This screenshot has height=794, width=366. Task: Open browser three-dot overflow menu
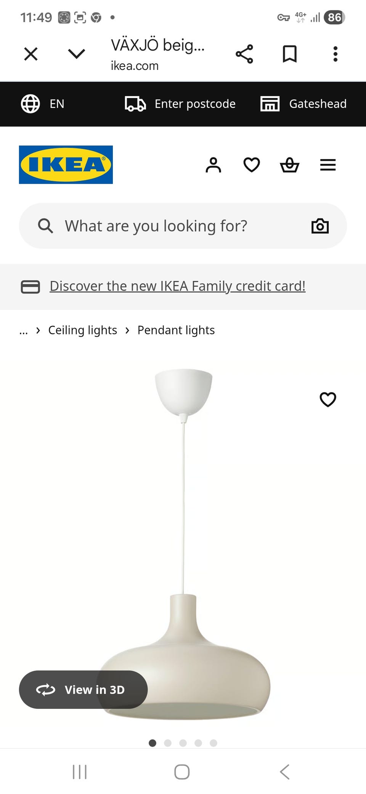(335, 54)
